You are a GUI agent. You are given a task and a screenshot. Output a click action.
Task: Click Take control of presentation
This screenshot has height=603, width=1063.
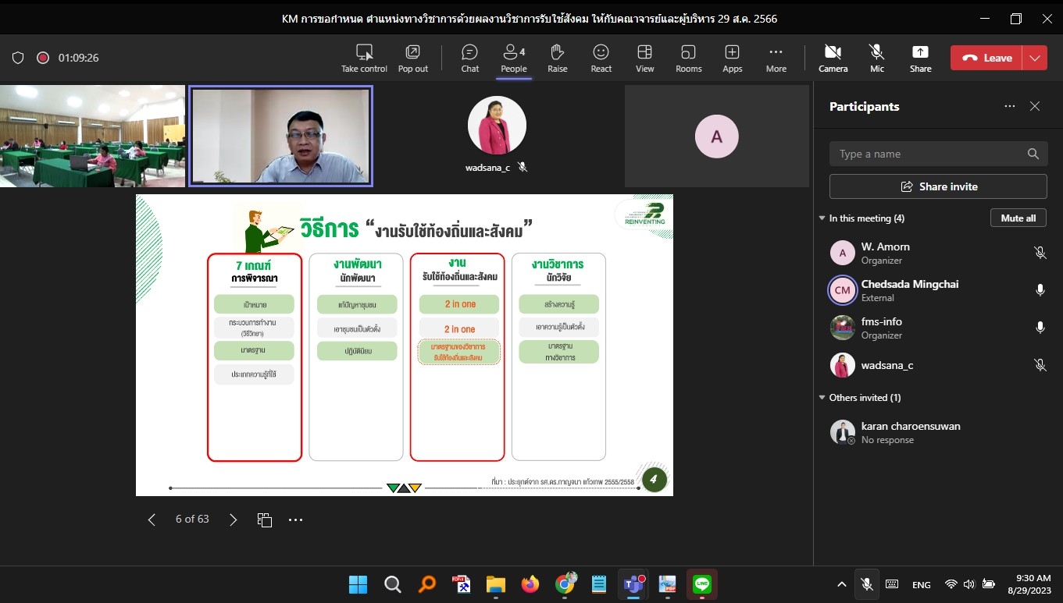click(364, 58)
